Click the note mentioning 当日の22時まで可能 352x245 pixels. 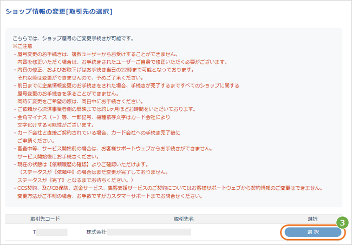[104, 70]
